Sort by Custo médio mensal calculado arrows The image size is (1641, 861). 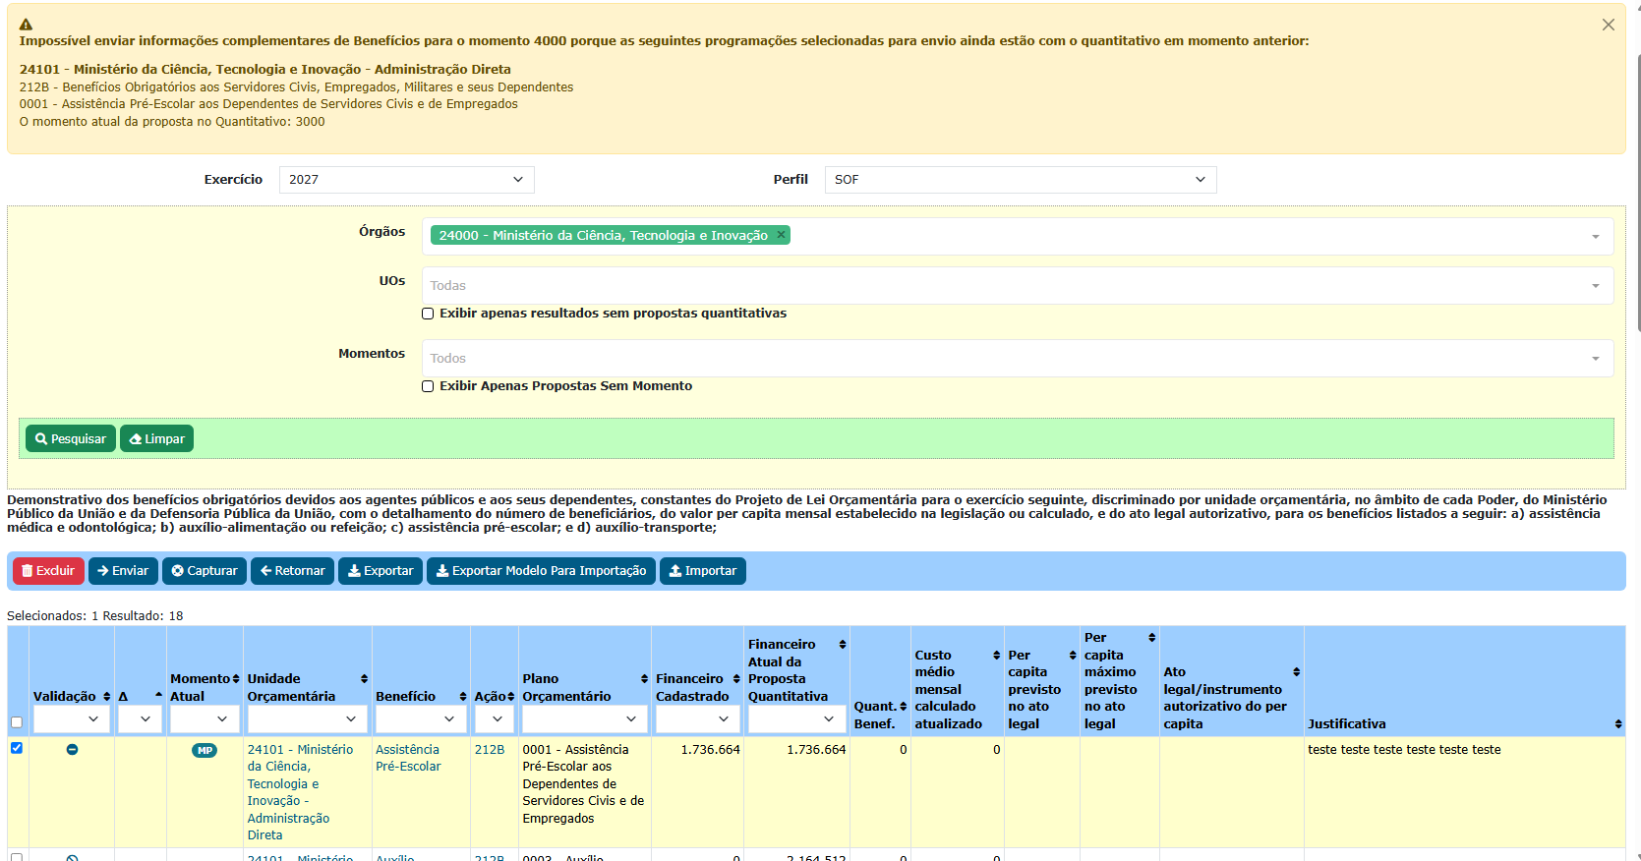(x=996, y=656)
